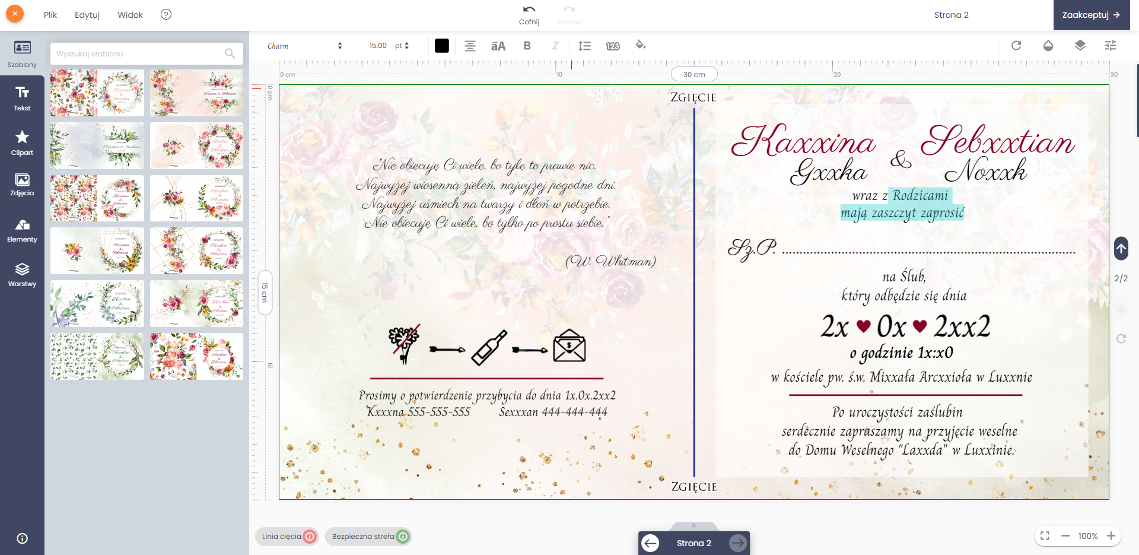Open the Clipart panel

pyautogui.click(x=22, y=143)
